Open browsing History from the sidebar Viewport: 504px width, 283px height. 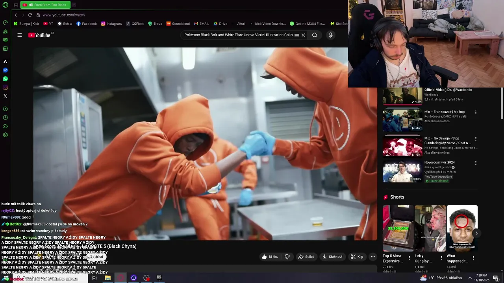pyautogui.click(x=6, y=118)
